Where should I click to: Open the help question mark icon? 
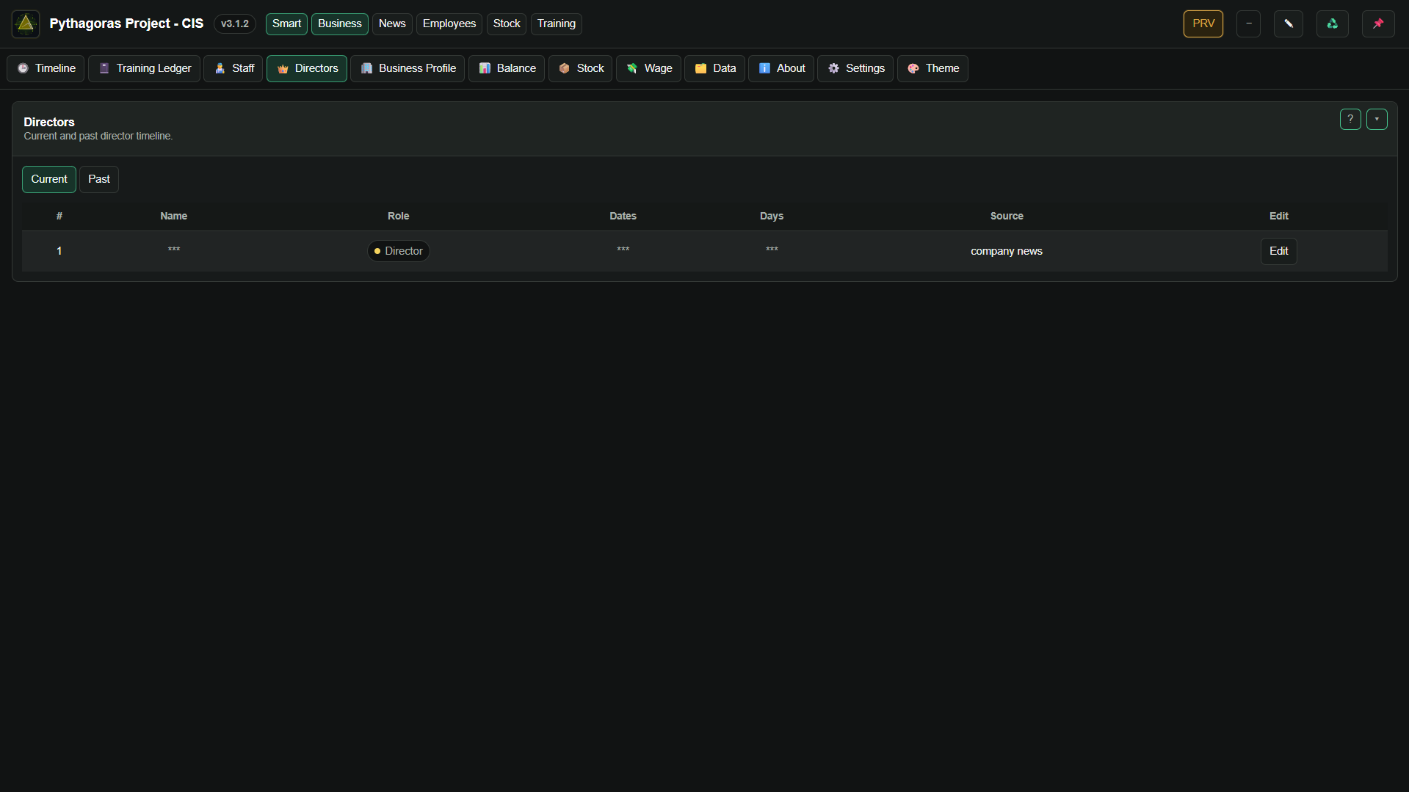tap(1350, 119)
